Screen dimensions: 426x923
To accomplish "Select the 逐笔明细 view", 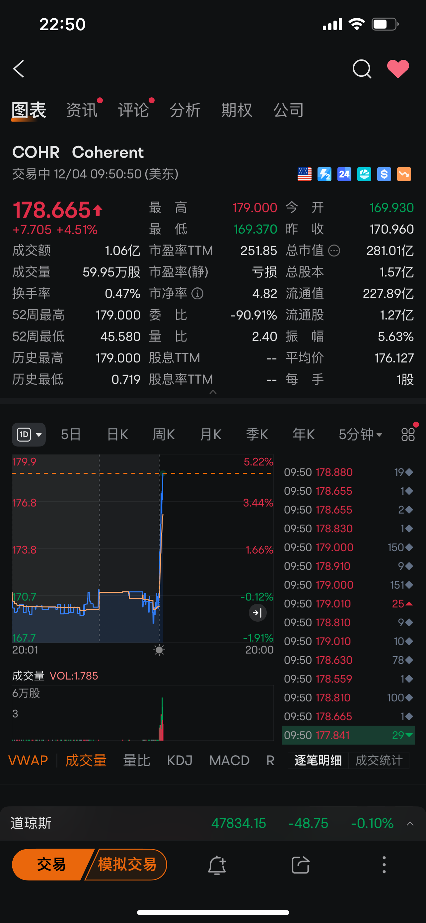I will coord(318,760).
